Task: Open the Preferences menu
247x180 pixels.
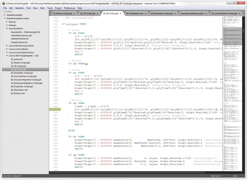Action: click(x=69, y=8)
